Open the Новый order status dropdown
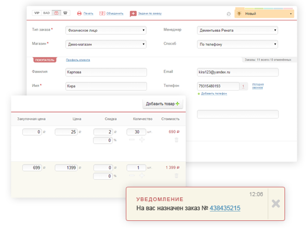 [264, 14]
